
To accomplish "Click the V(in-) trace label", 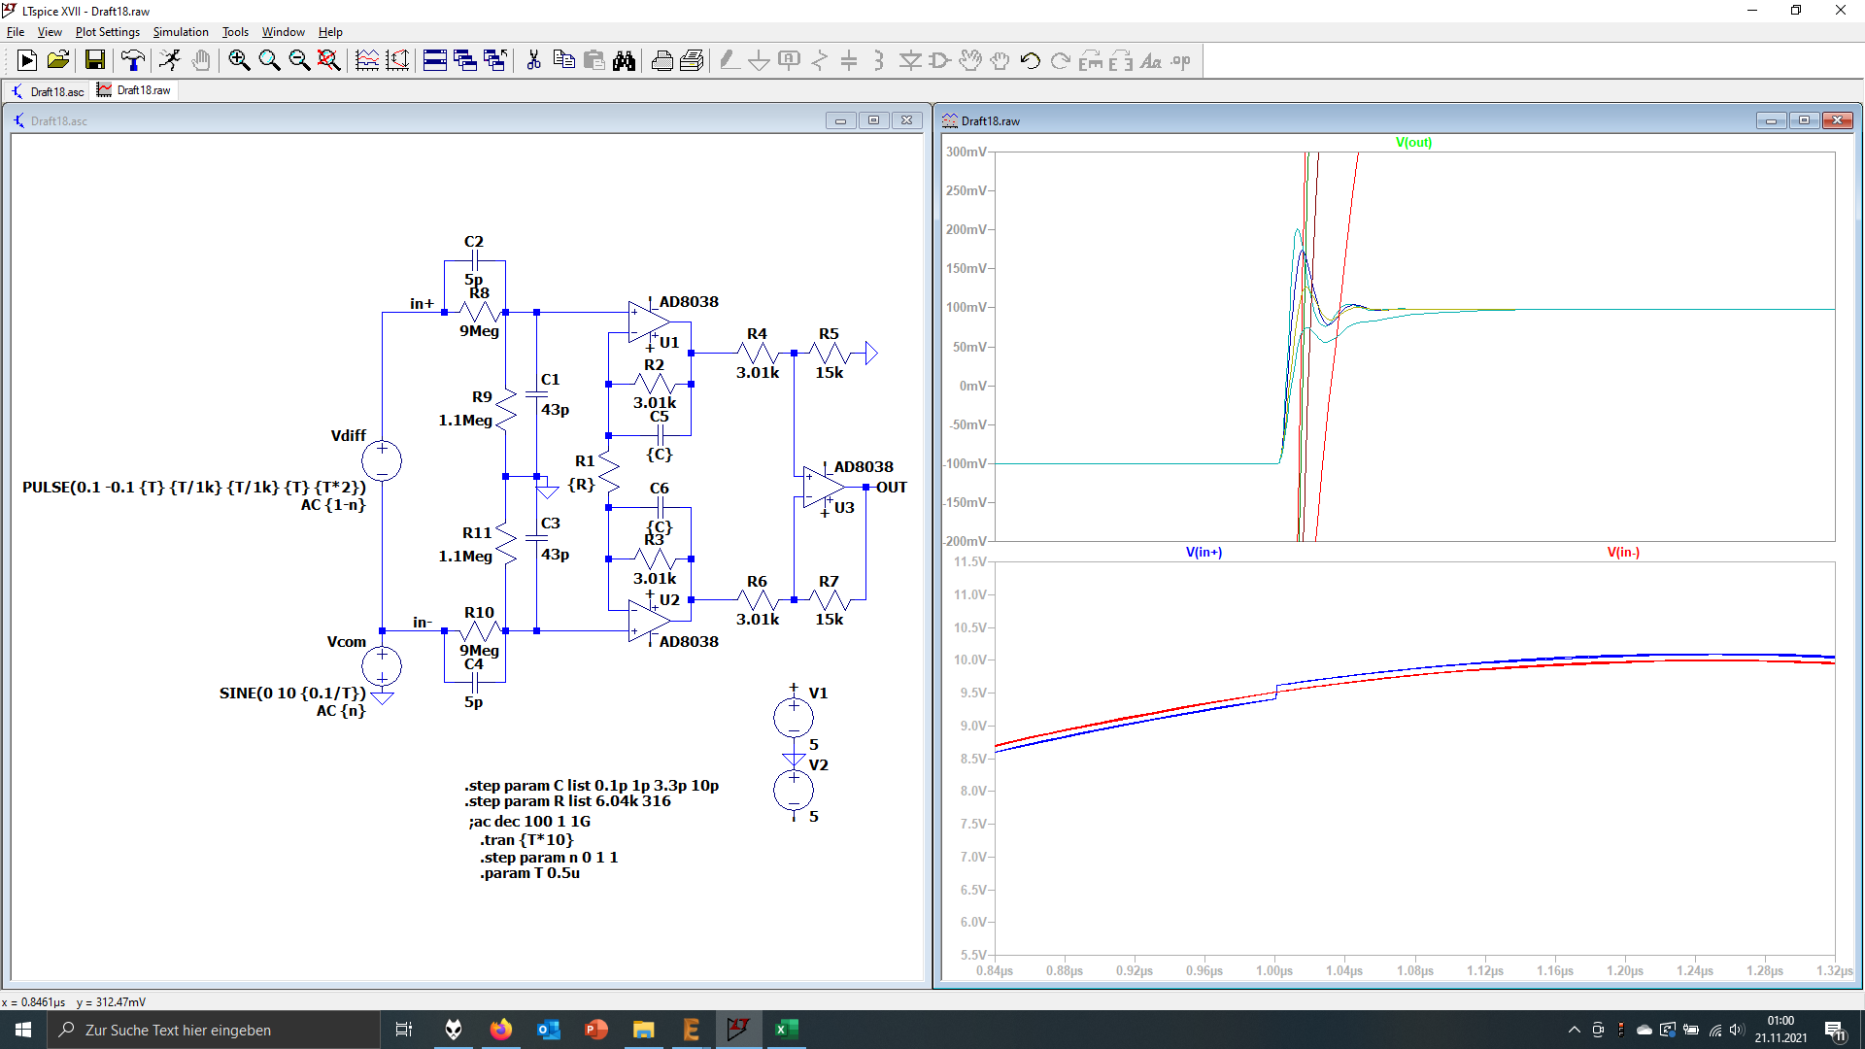I will point(1623,553).
